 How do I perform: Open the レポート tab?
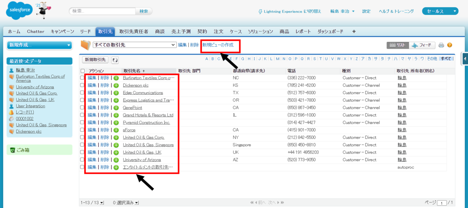pyautogui.click(x=303, y=32)
